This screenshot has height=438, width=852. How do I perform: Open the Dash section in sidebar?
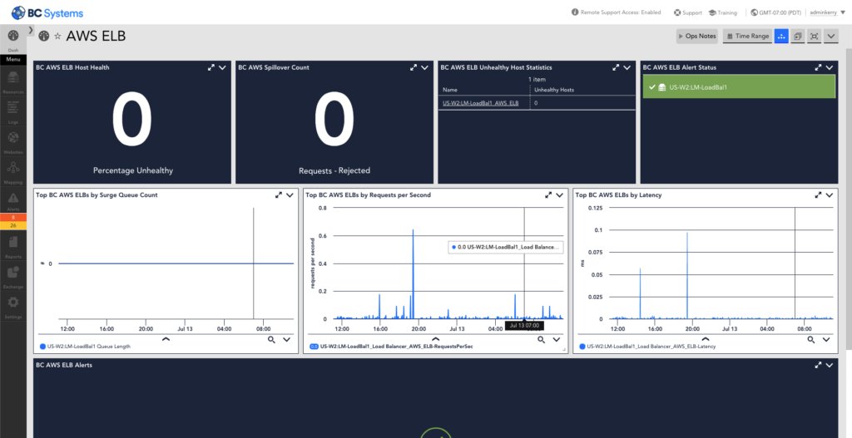click(x=13, y=40)
